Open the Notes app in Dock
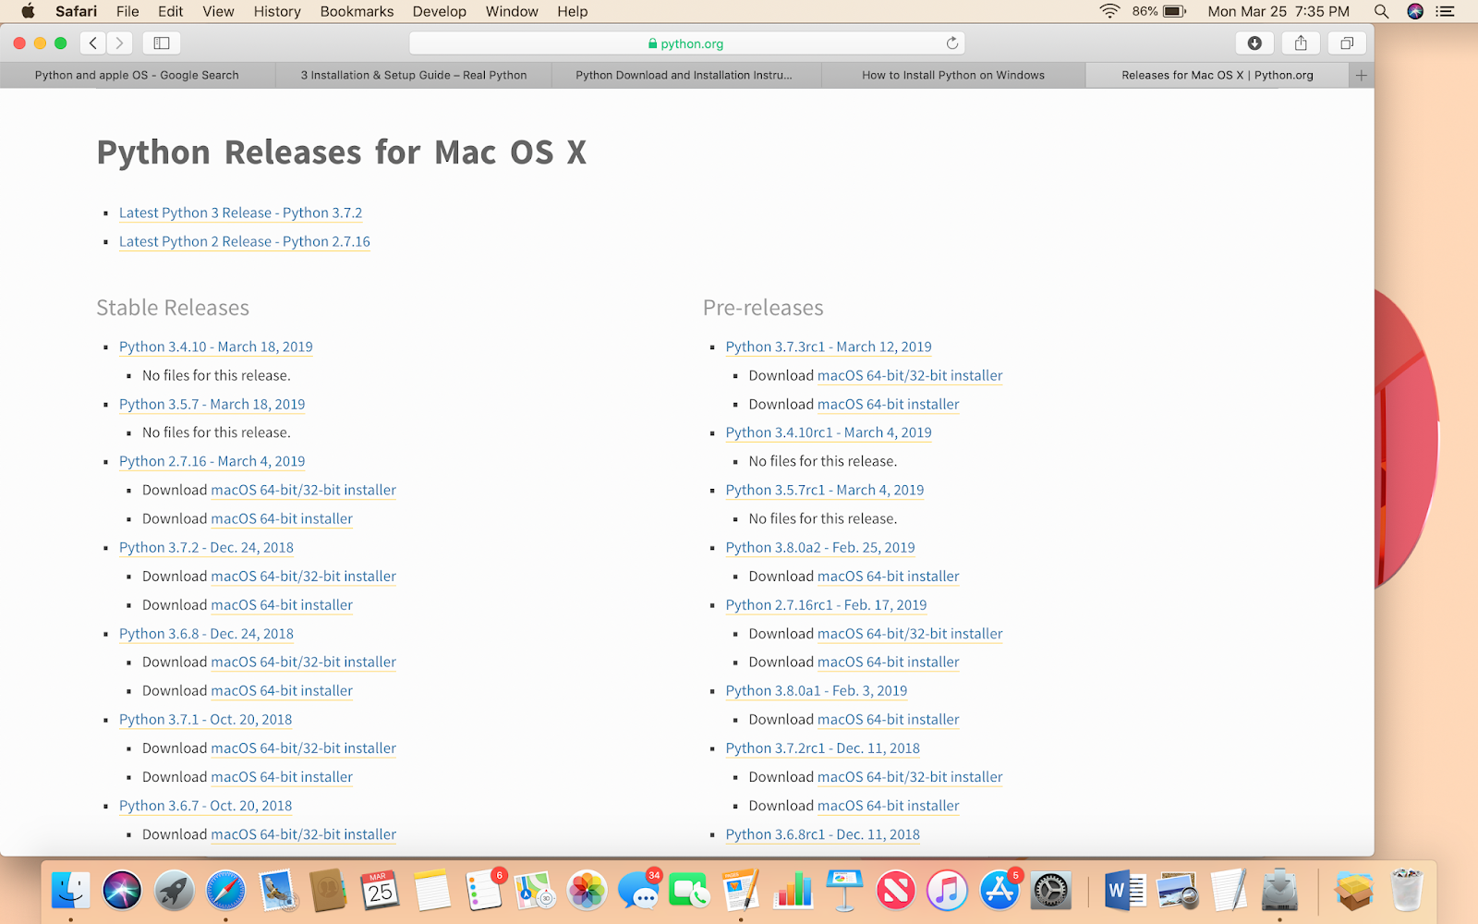Viewport: 1478px width, 924px height. coord(432,891)
